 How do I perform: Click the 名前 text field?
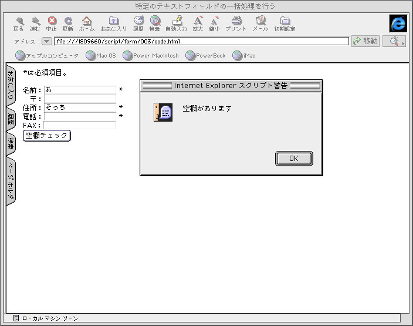click(x=80, y=90)
